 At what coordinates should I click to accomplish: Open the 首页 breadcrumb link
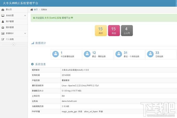point(36,10)
